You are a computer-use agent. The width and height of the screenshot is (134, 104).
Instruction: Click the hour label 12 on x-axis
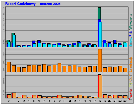click(69, 101)
